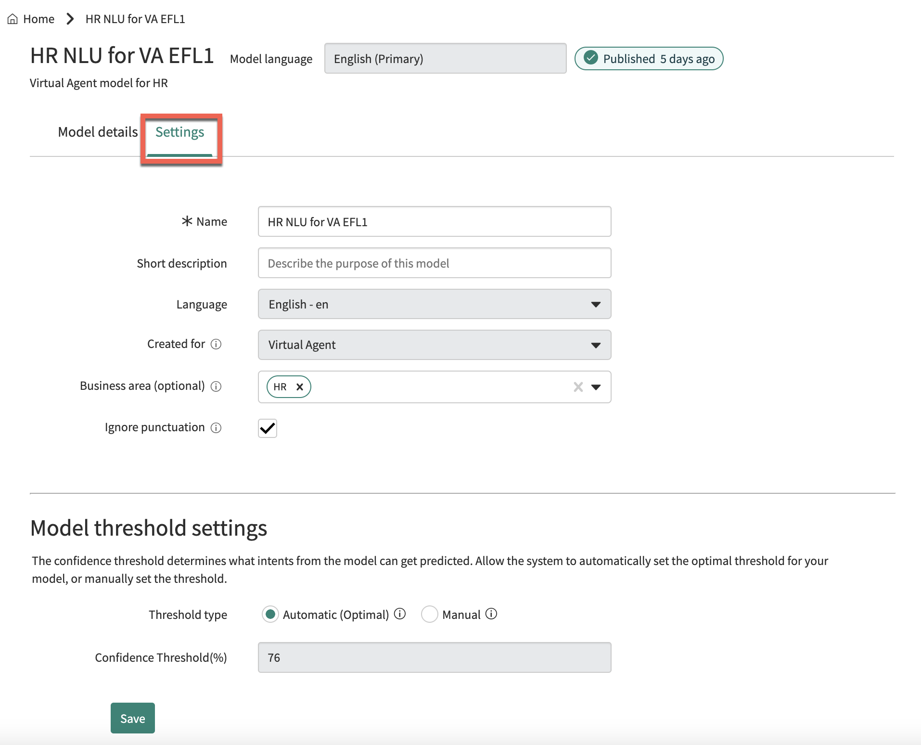Click the breadcrumb chevron separator

(70, 19)
